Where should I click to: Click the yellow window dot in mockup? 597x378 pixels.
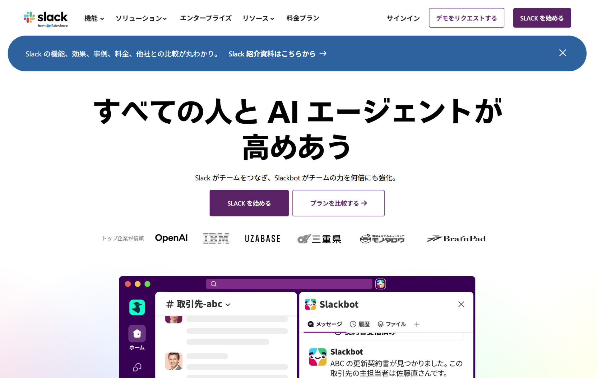(138, 284)
